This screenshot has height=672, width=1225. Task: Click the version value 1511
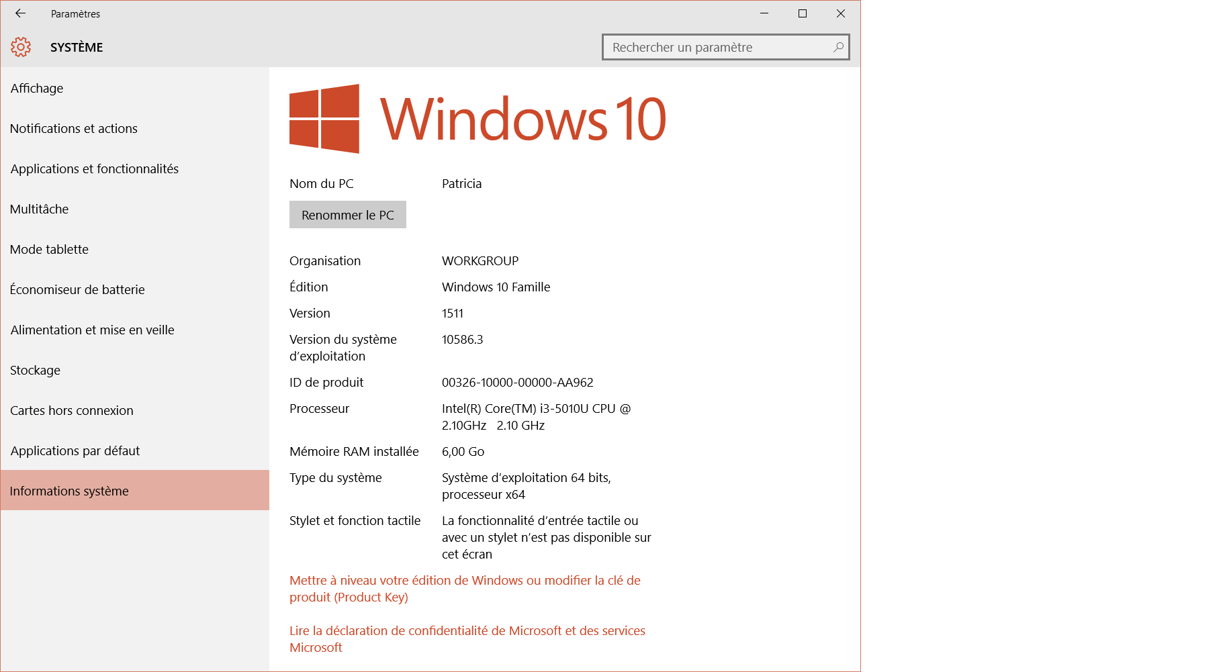(453, 313)
